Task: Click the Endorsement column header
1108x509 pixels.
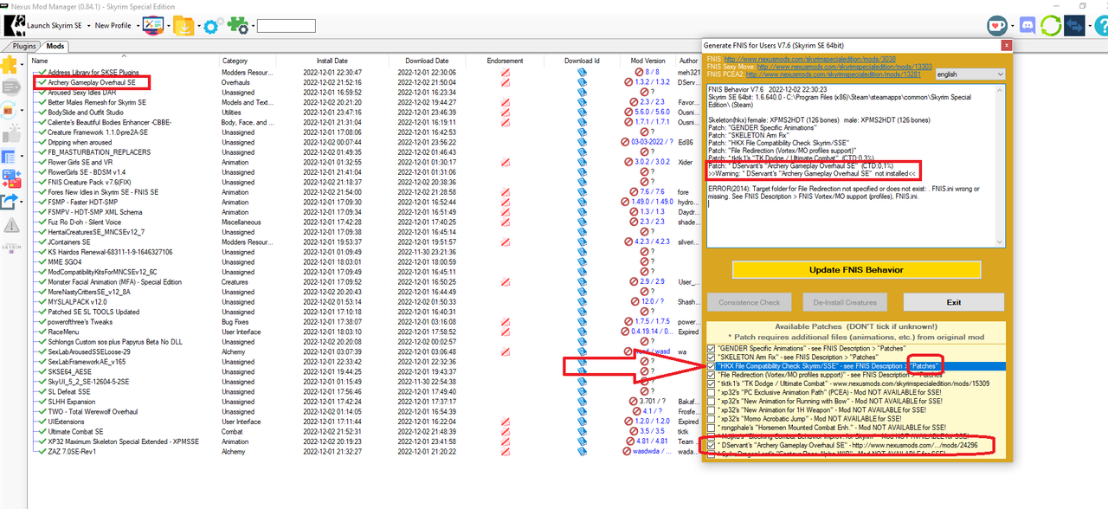Action: coord(505,61)
